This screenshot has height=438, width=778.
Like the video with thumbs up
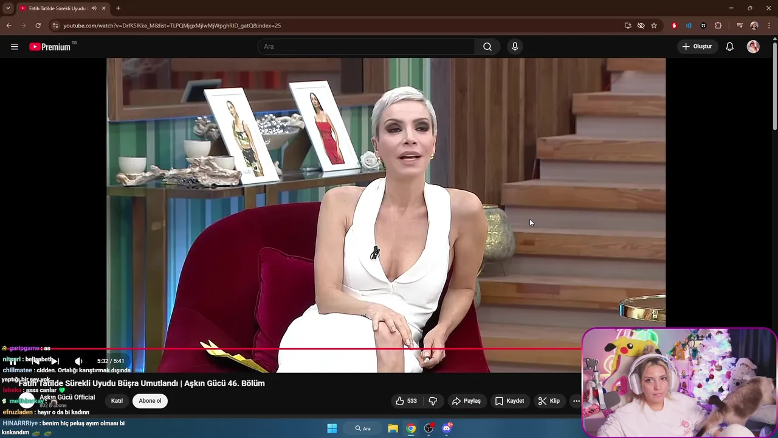(x=406, y=401)
